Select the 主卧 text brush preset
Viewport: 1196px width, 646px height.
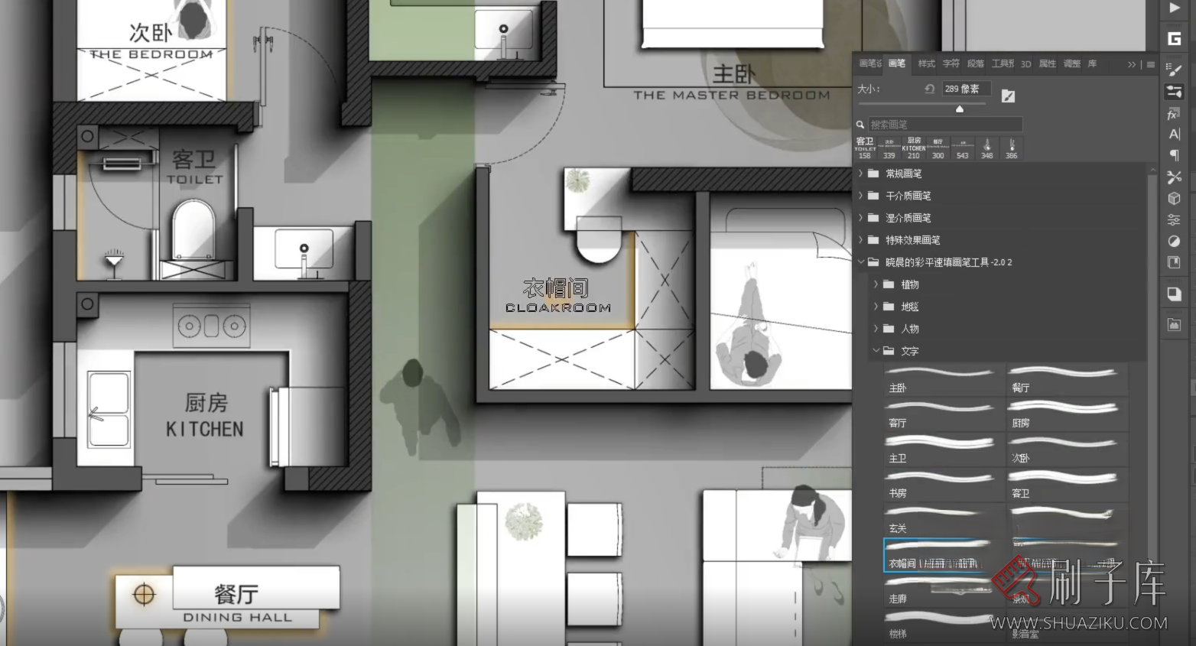coord(943,380)
